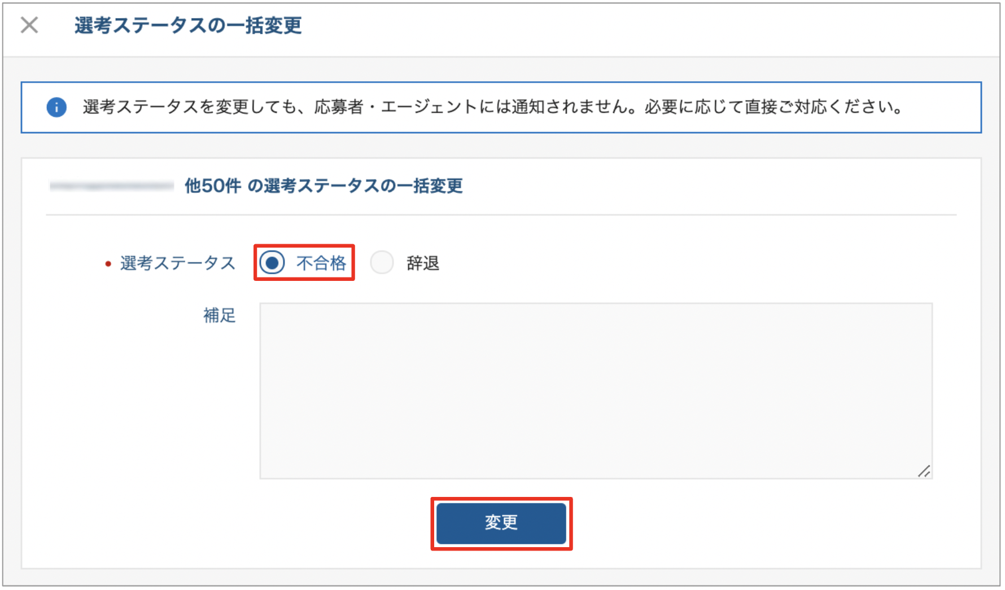This screenshot has width=1005, height=590.
Task: Click the 補足 field label
Action: tap(220, 315)
